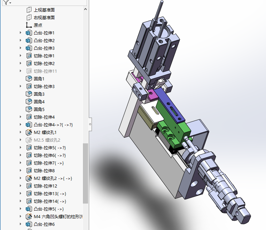The height and width of the screenshot is (230, 266).
Task: Click the 凸台-拉伸1 boss-extrude icon
Action: tap(29, 33)
